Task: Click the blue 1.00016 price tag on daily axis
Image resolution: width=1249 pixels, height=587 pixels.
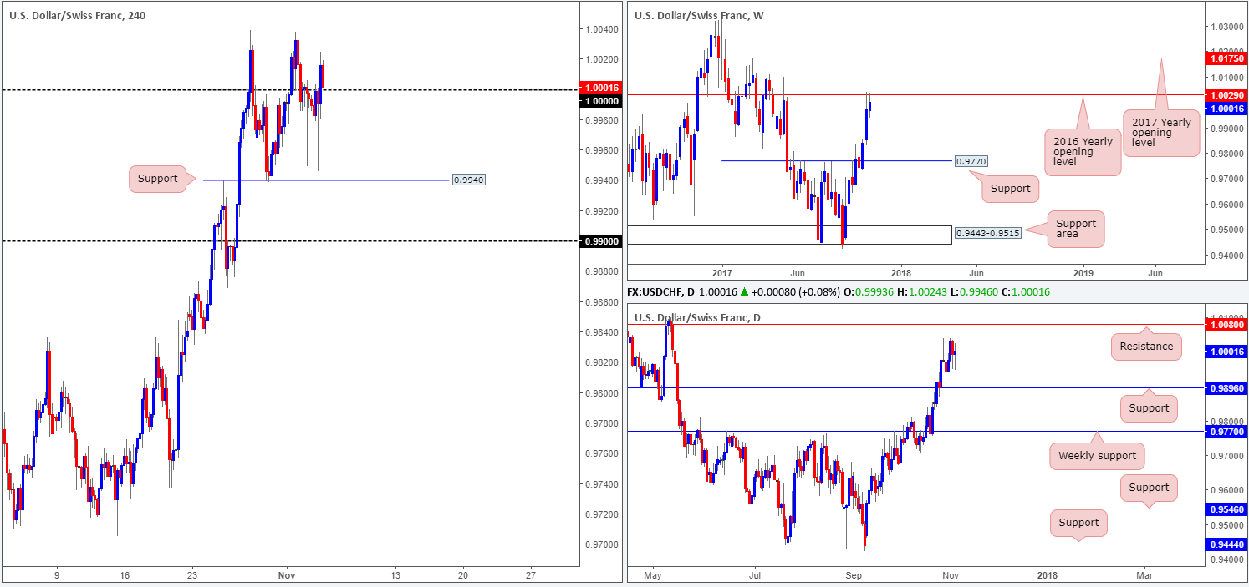Action: (x=1225, y=352)
